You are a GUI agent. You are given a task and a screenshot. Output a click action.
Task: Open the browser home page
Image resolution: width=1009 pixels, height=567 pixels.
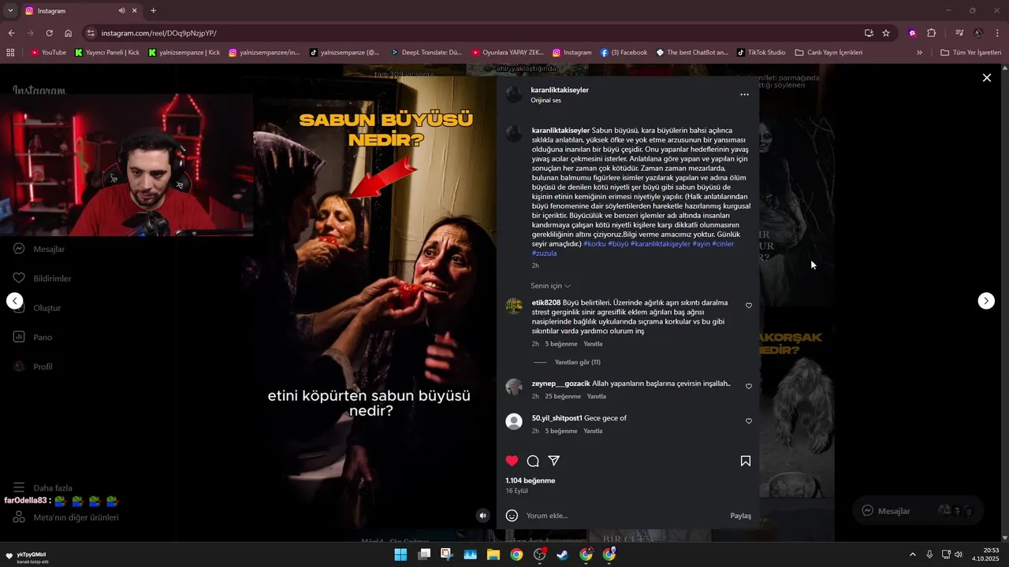point(68,33)
